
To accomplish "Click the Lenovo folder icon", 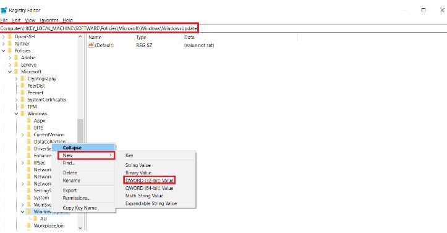I will tap(17, 65).
